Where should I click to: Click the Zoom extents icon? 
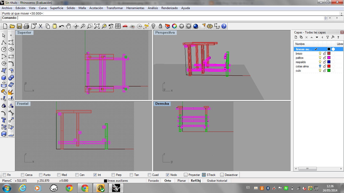pos(97,26)
